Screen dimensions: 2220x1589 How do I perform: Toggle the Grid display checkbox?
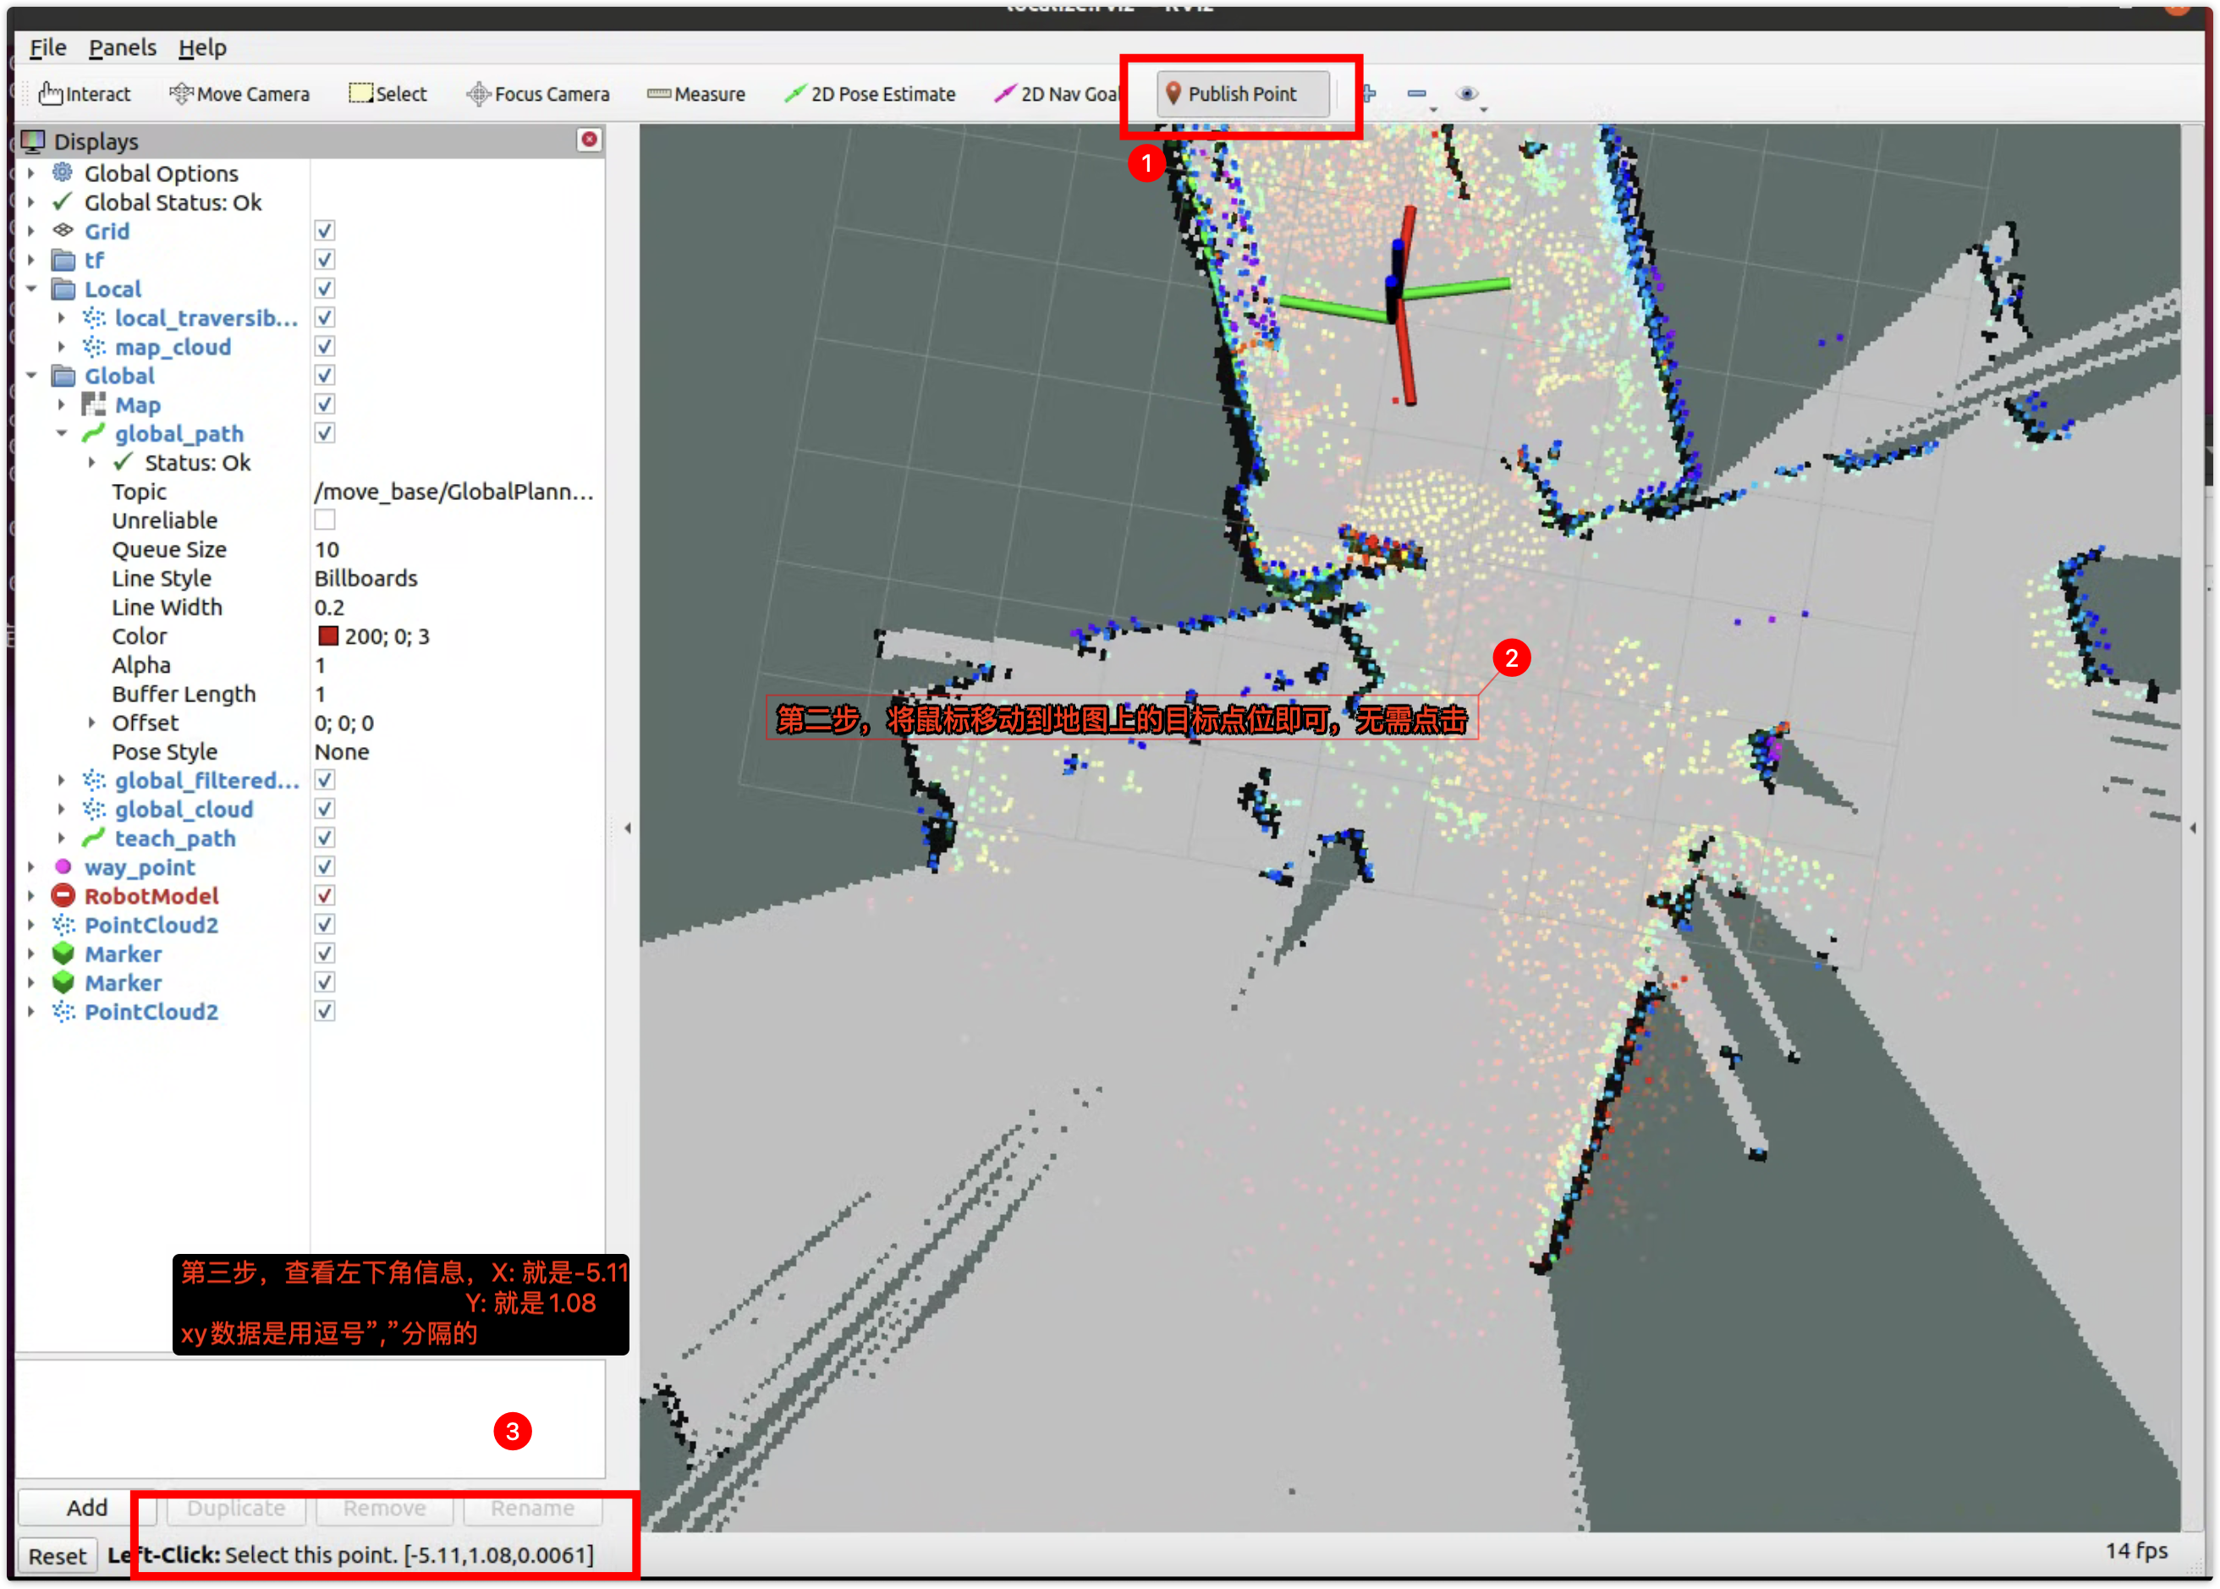(325, 231)
